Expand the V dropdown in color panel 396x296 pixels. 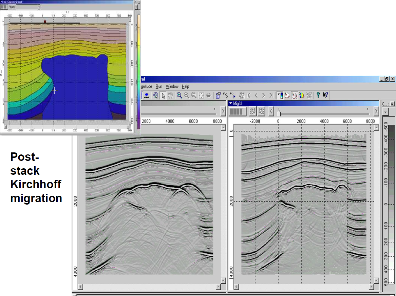click(x=385, y=111)
